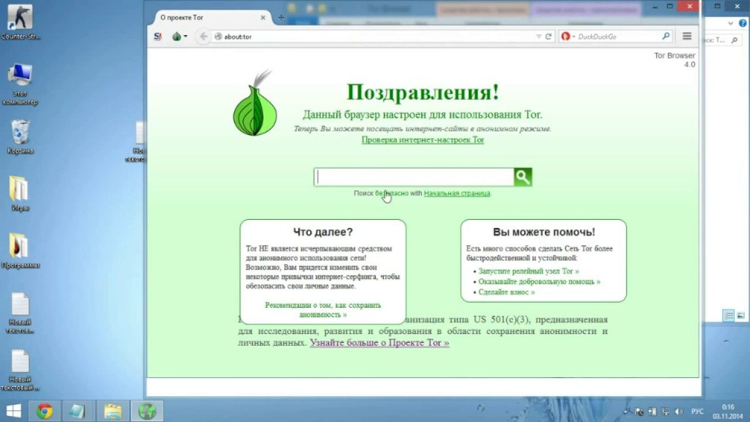
Task: Select the 'Этот компьютер' desktop icon
Action: point(20,84)
